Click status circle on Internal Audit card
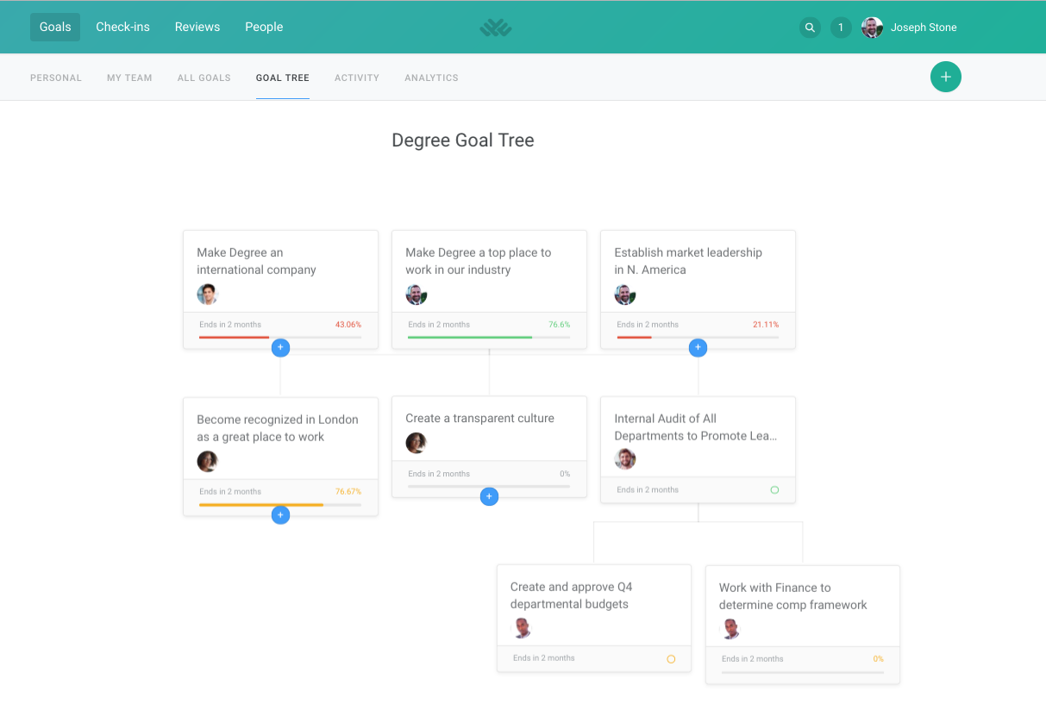1046x716 pixels. pos(774,489)
